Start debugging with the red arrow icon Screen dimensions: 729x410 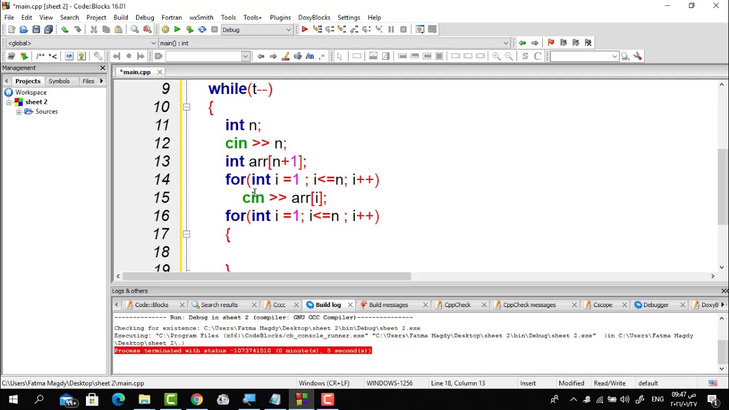[305, 30]
